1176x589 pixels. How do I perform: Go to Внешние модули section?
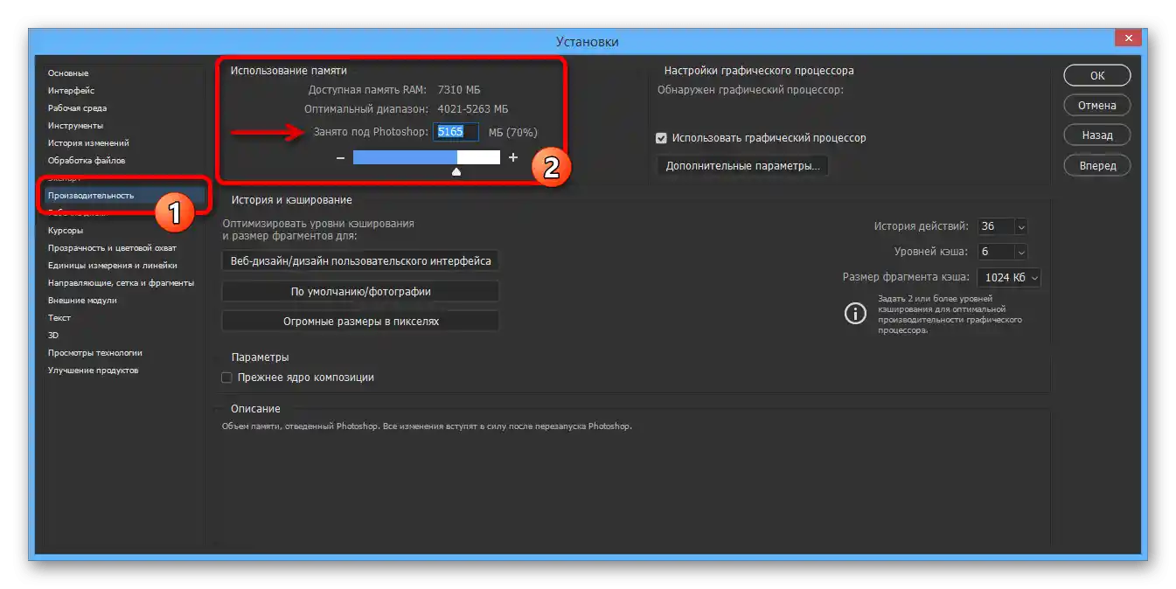point(82,301)
